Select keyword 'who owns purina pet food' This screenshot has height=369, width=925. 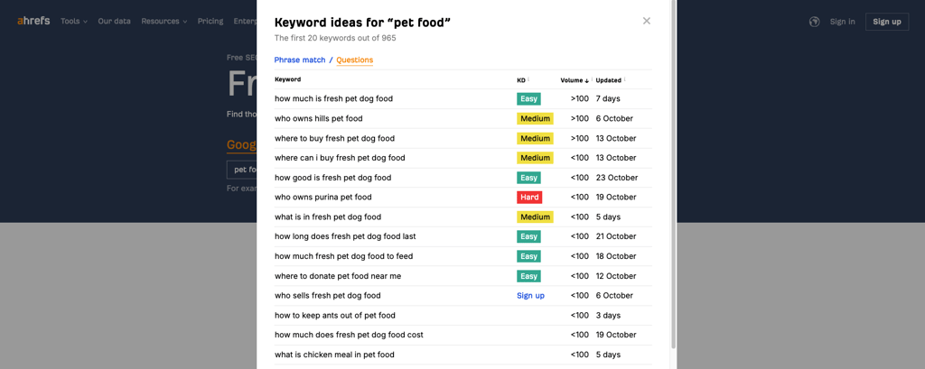pyautogui.click(x=323, y=198)
